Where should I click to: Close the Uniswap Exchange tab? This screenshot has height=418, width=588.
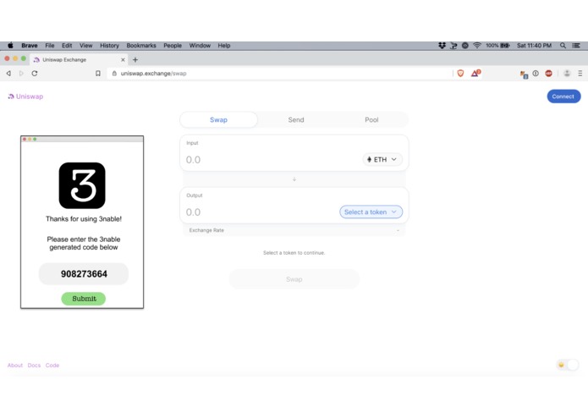pos(123,59)
